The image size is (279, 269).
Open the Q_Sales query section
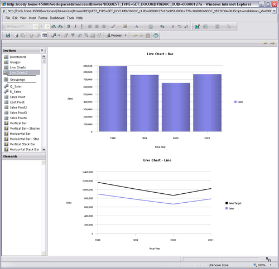(16, 86)
